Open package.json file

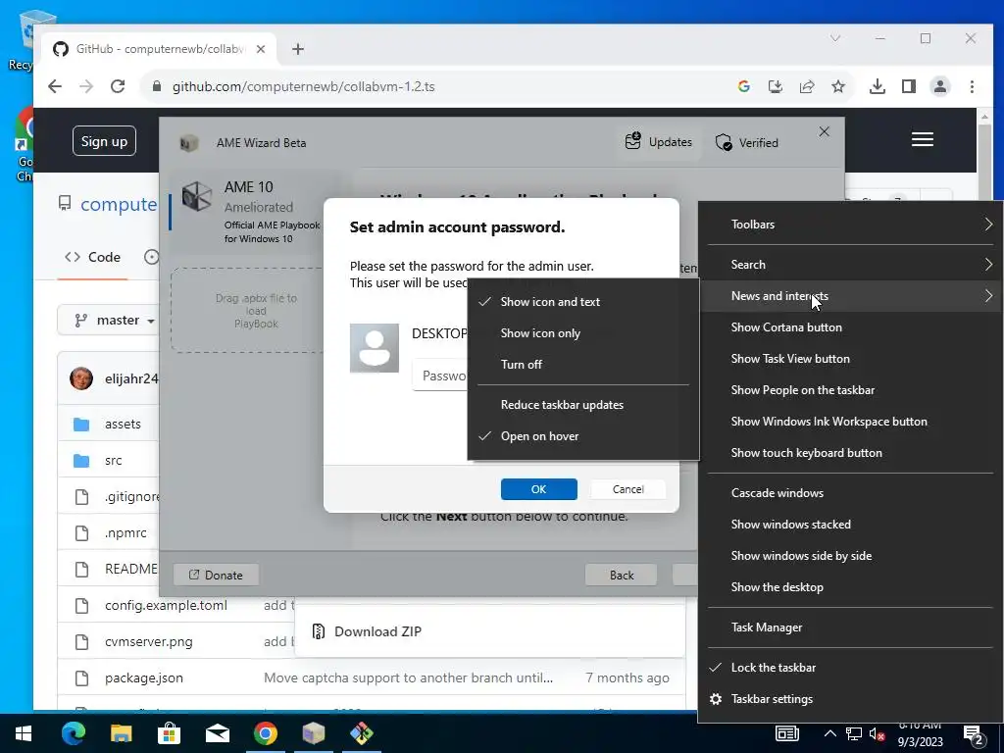tap(144, 678)
